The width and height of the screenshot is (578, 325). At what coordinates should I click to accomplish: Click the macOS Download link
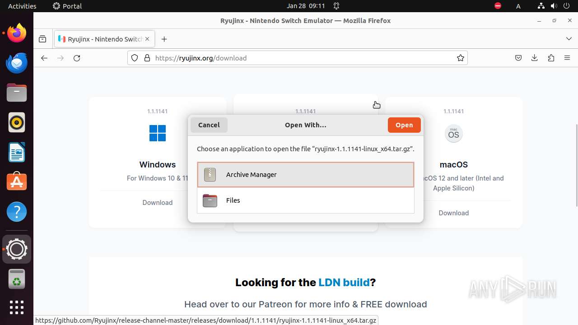click(x=454, y=213)
